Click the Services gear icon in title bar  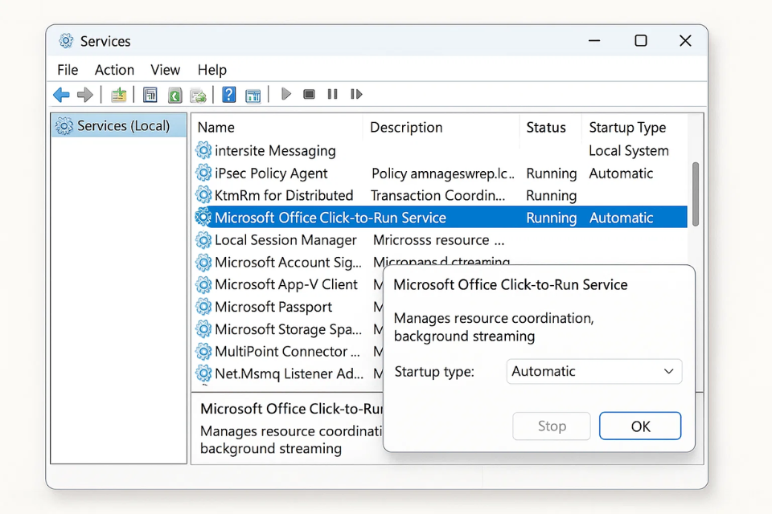click(64, 40)
